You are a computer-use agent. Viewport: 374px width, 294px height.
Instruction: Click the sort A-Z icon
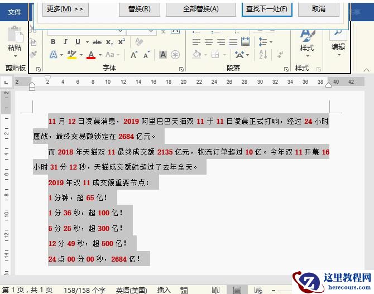[x=263, y=55]
